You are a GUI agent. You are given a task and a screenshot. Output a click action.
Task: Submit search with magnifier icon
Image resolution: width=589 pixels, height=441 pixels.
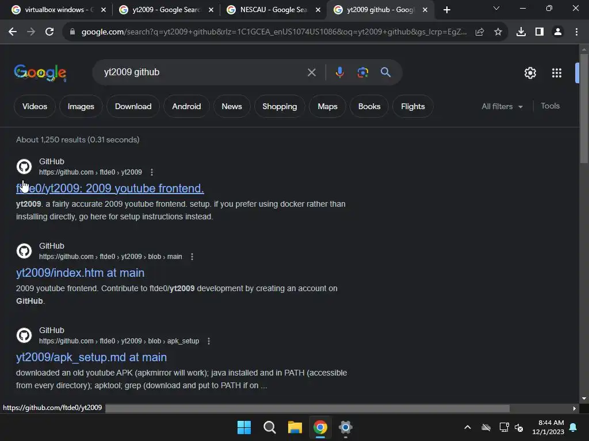(385, 72)
